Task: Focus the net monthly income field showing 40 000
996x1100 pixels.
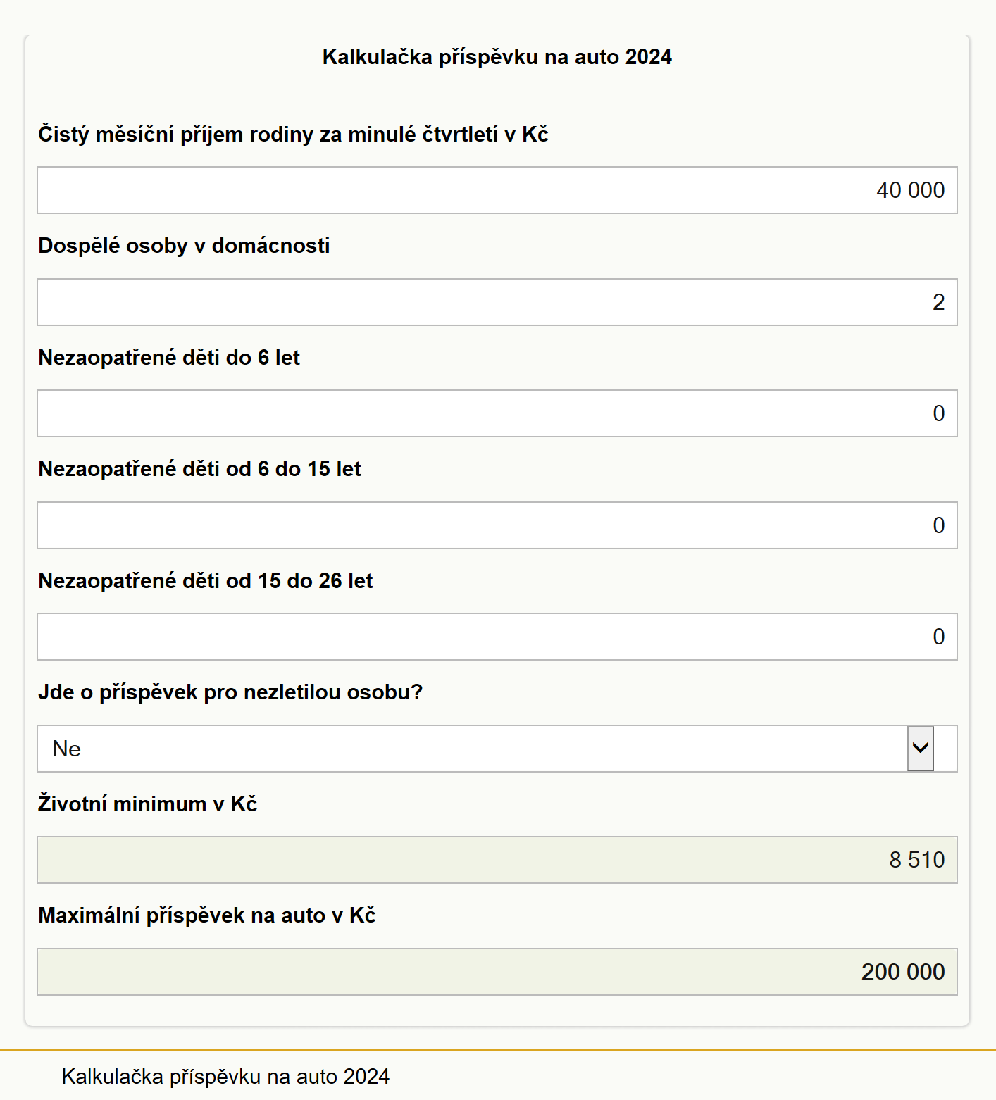Action: pyautogui.click(x=497, y=190)
